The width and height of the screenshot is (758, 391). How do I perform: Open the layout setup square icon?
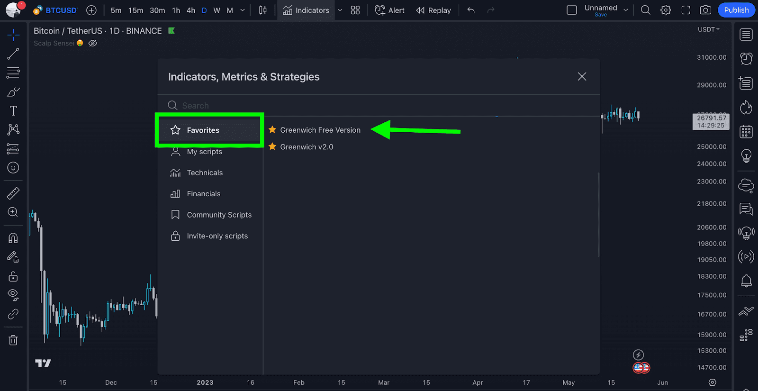pos(572,10)
